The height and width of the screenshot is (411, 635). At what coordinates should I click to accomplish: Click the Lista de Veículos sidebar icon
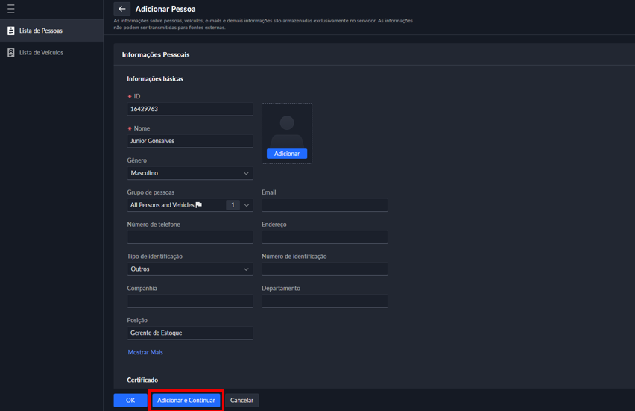point(11,53)
